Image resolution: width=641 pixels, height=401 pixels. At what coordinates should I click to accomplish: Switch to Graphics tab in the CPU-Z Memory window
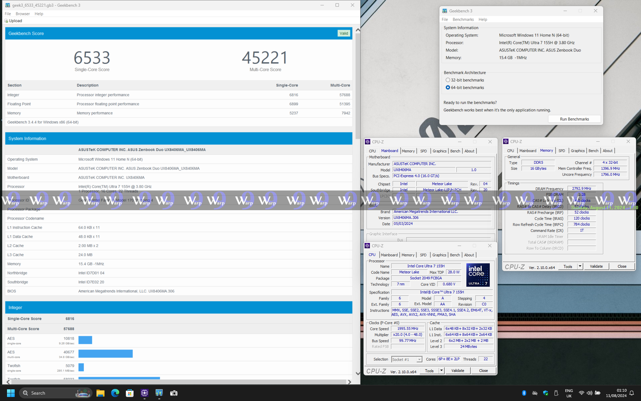pos(578,151)
